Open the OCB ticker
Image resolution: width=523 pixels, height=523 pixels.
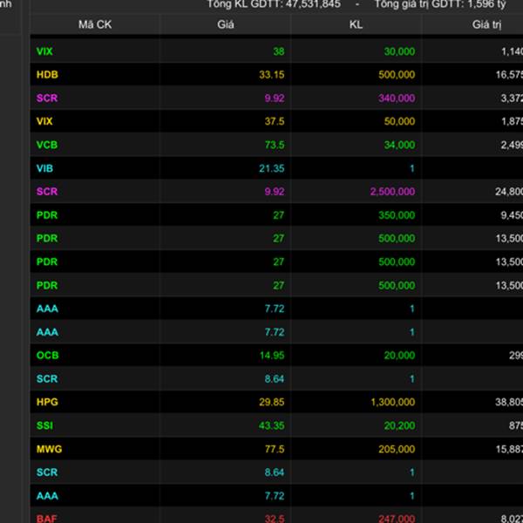[47, 356]
